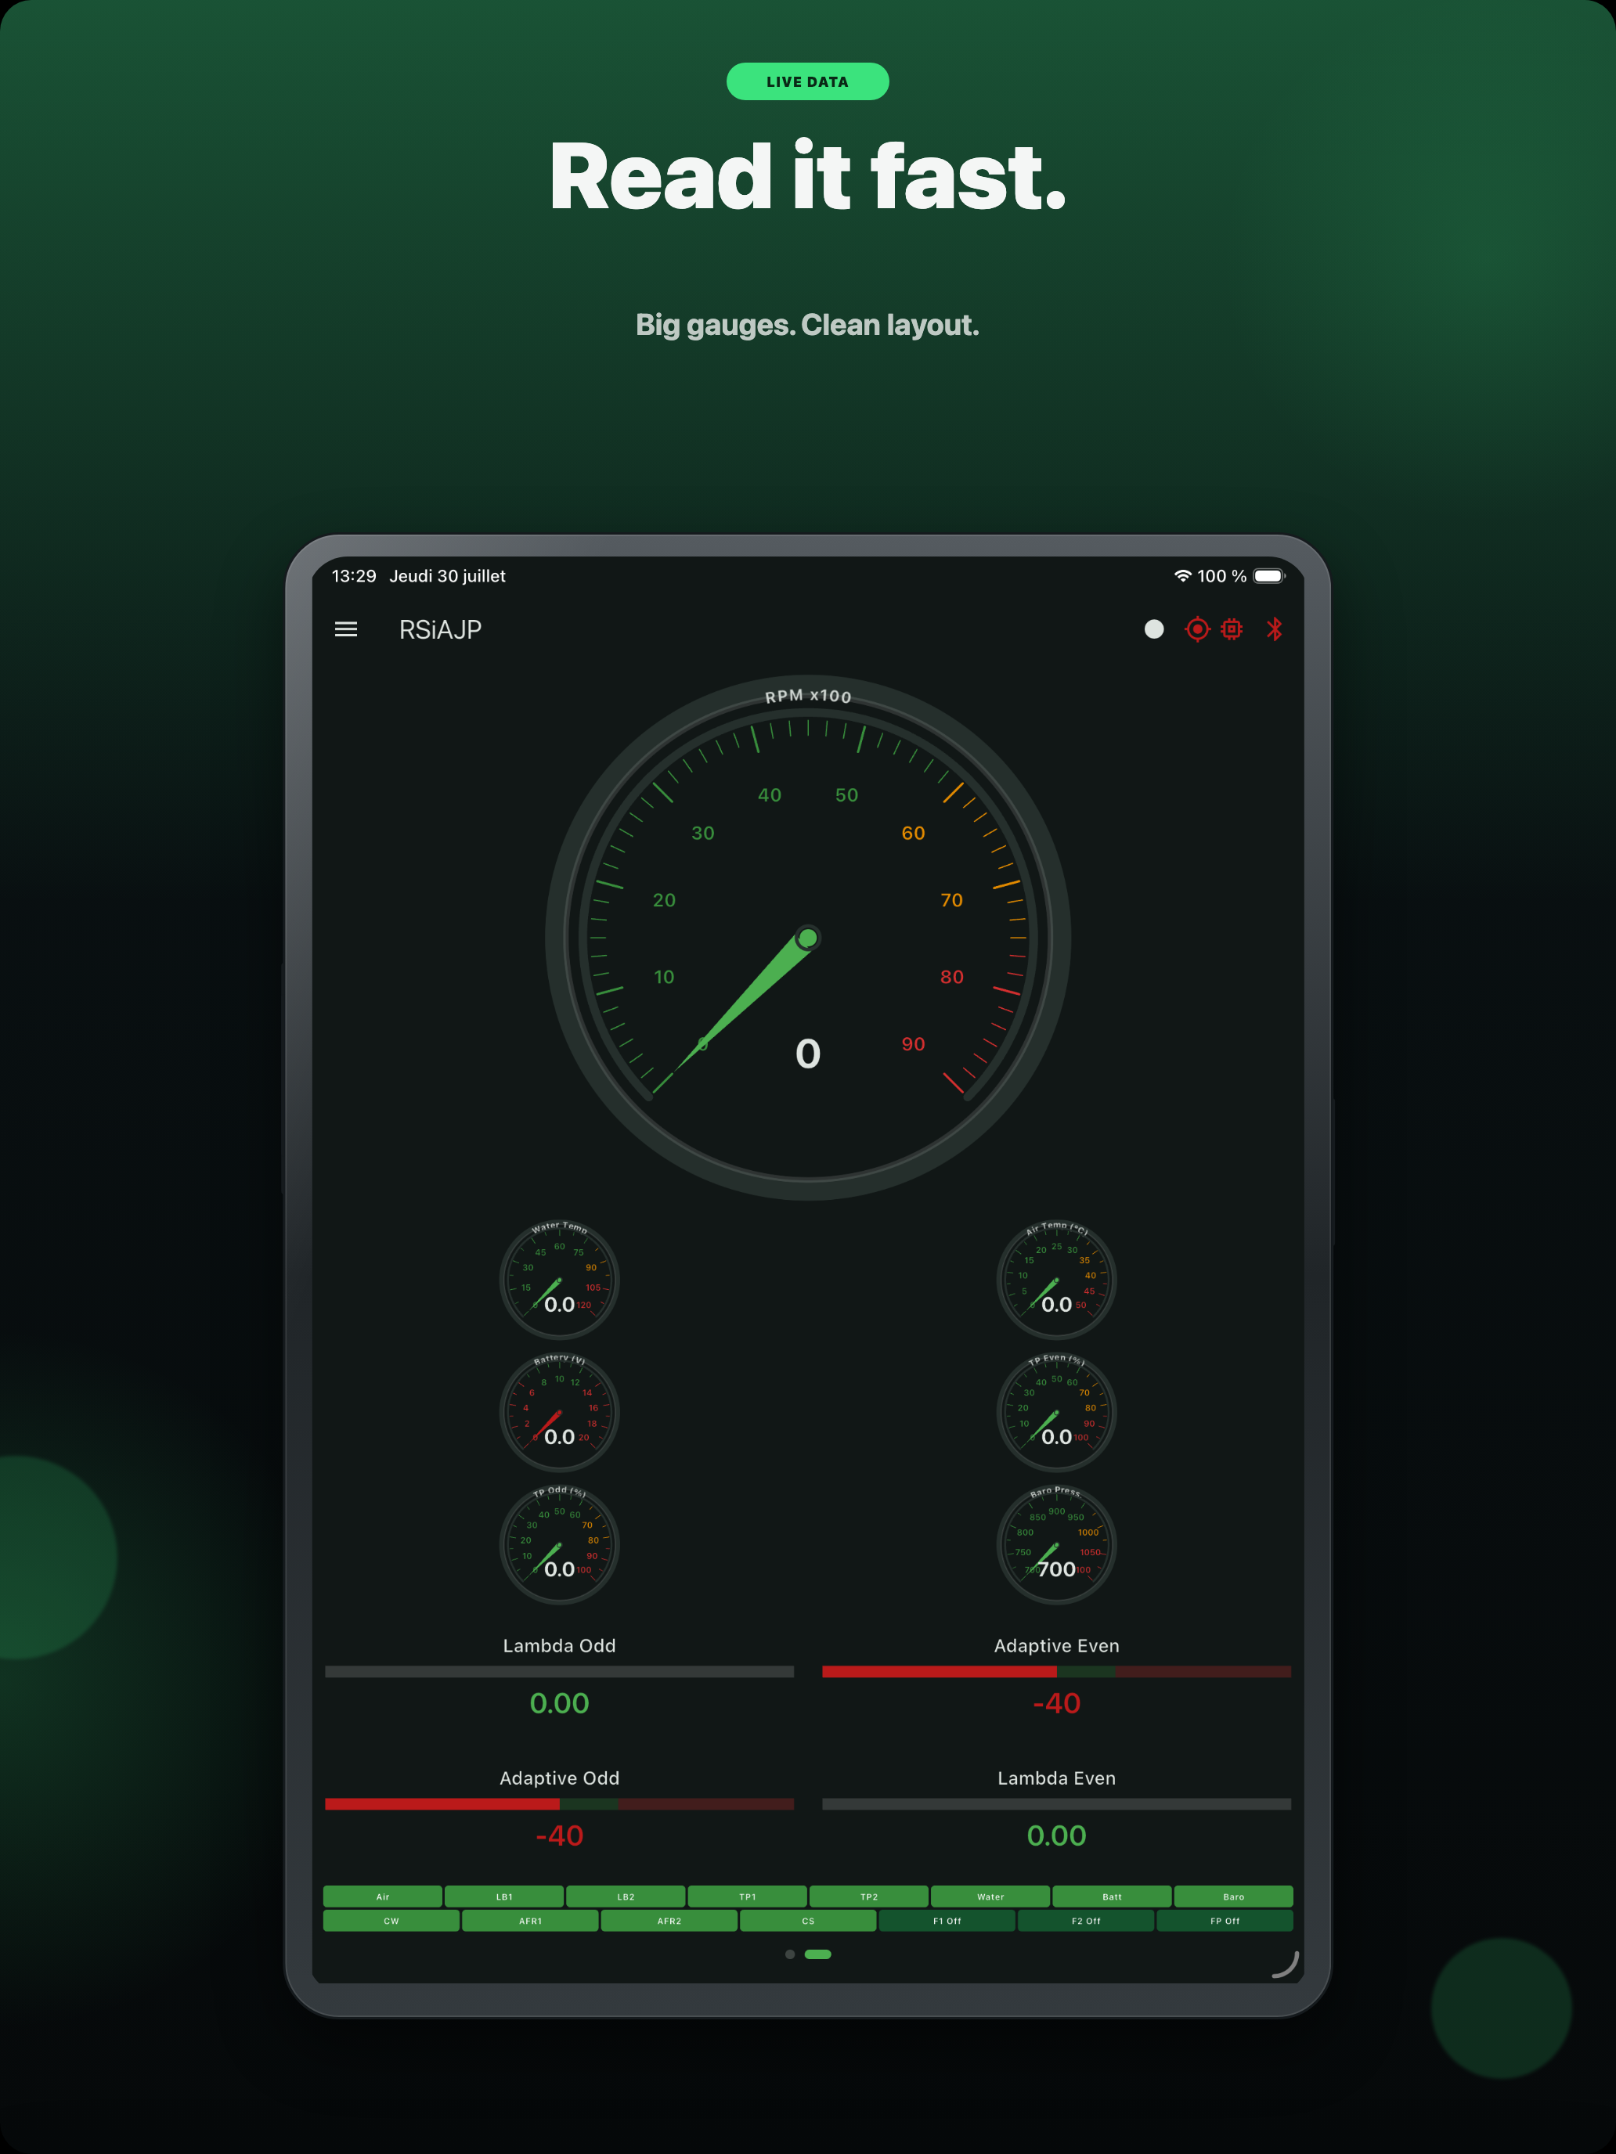Tap the TP1 status chip

[x=747, y=1896]
